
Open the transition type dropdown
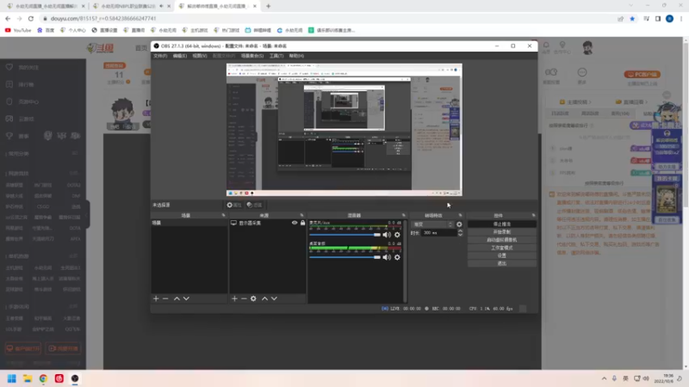pos(432,224)
